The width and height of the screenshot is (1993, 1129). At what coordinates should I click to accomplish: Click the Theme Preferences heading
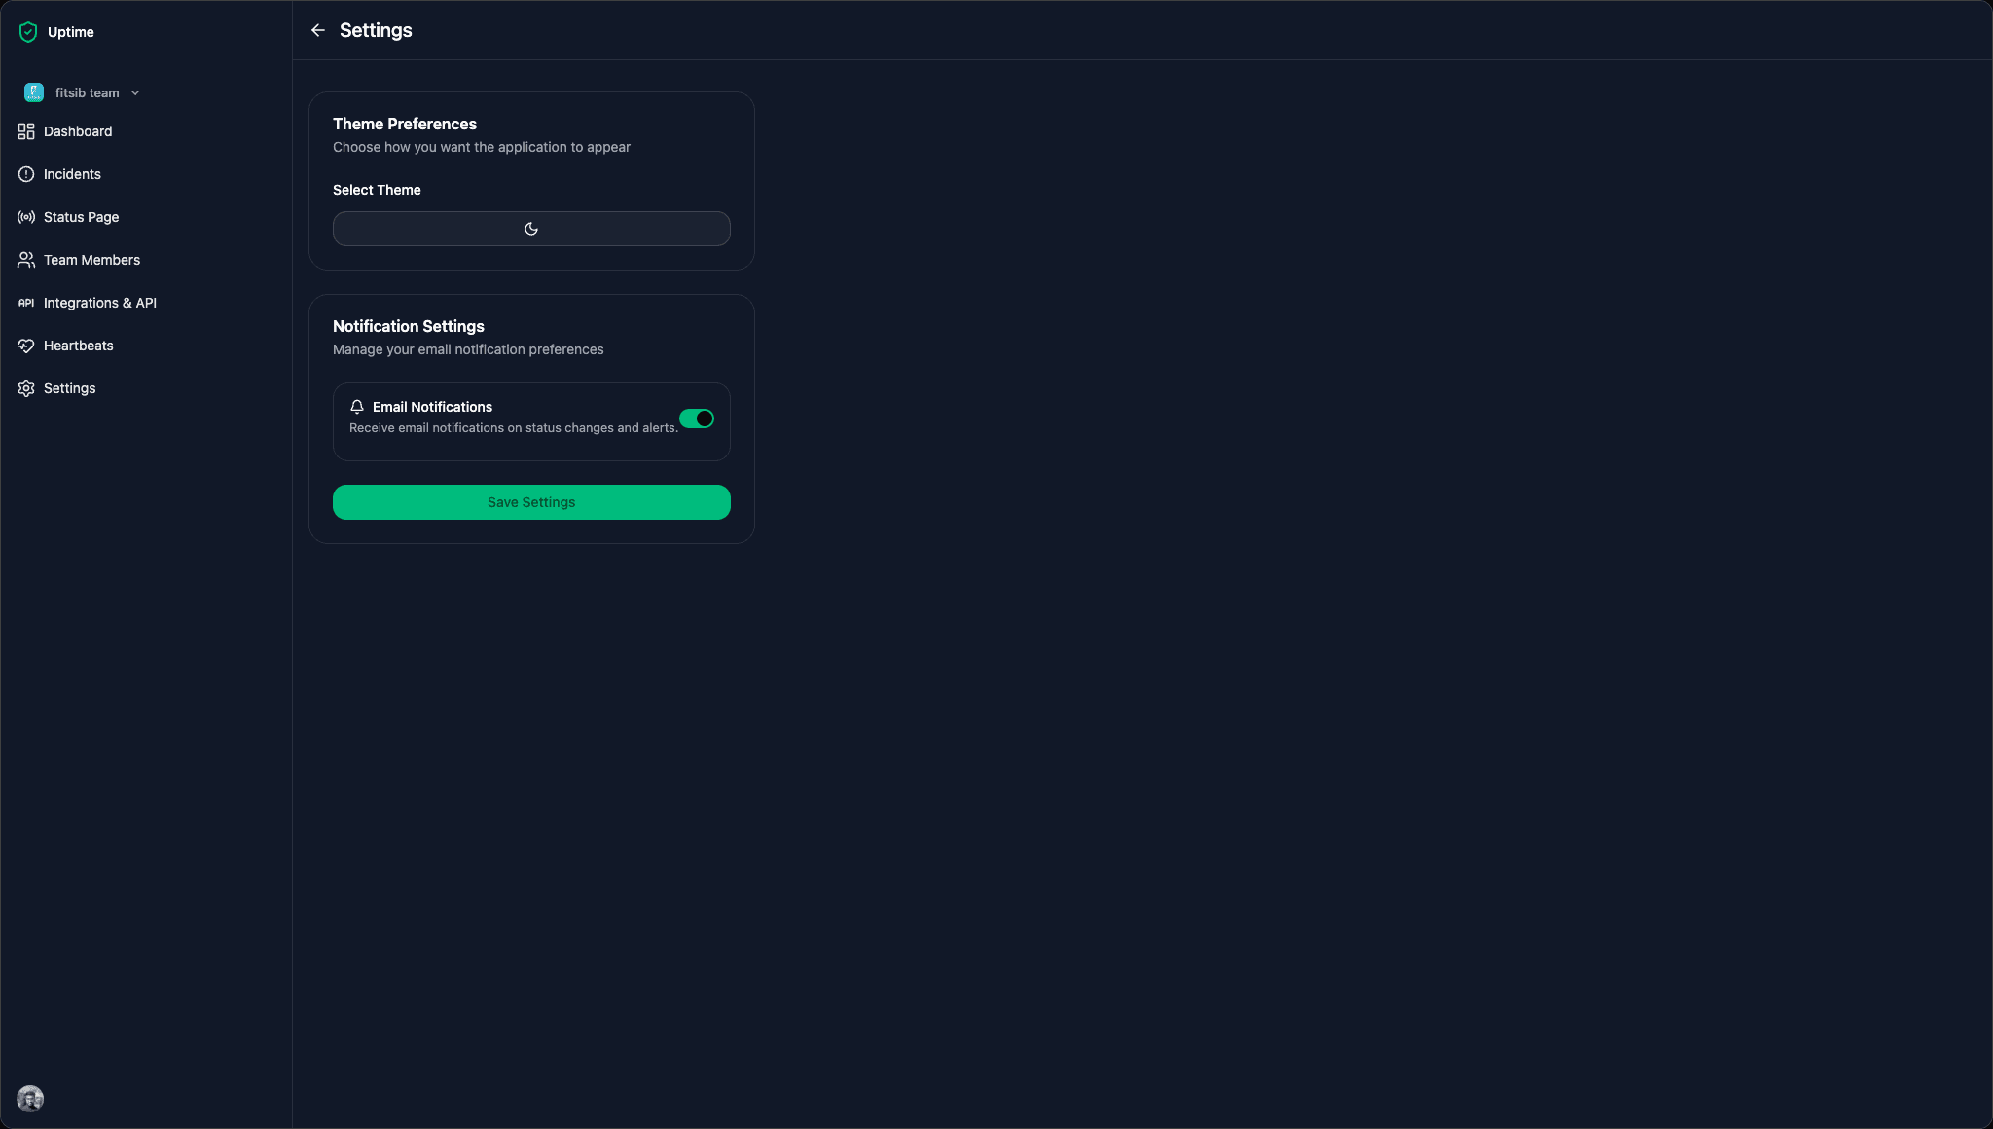tap(405, 124)
